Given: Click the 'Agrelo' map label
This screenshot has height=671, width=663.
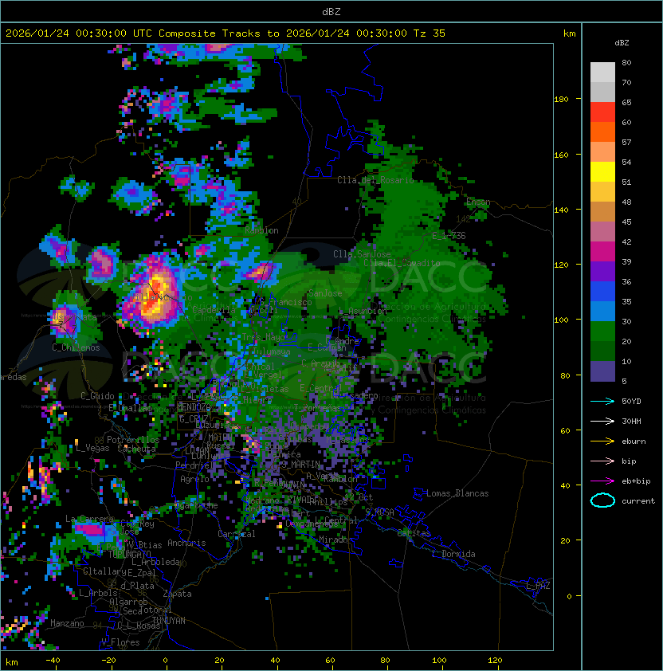Looking at the screenshot, I should coord(194,479).
